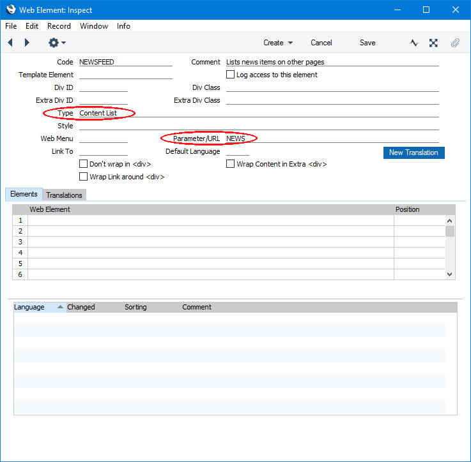Go to next record arrow
The image size is (471, 462).
tap(27, 43)
